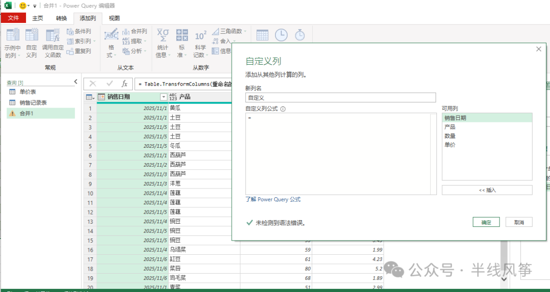The height and width of the screenshot is (292, 550).
Task: Close the 自定义列 dialog with X
Action: point(539,49)
